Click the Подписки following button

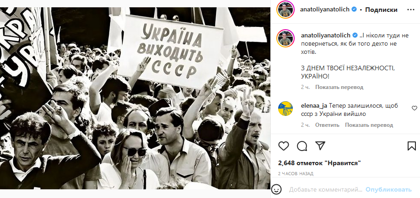[x=381, y=10]
